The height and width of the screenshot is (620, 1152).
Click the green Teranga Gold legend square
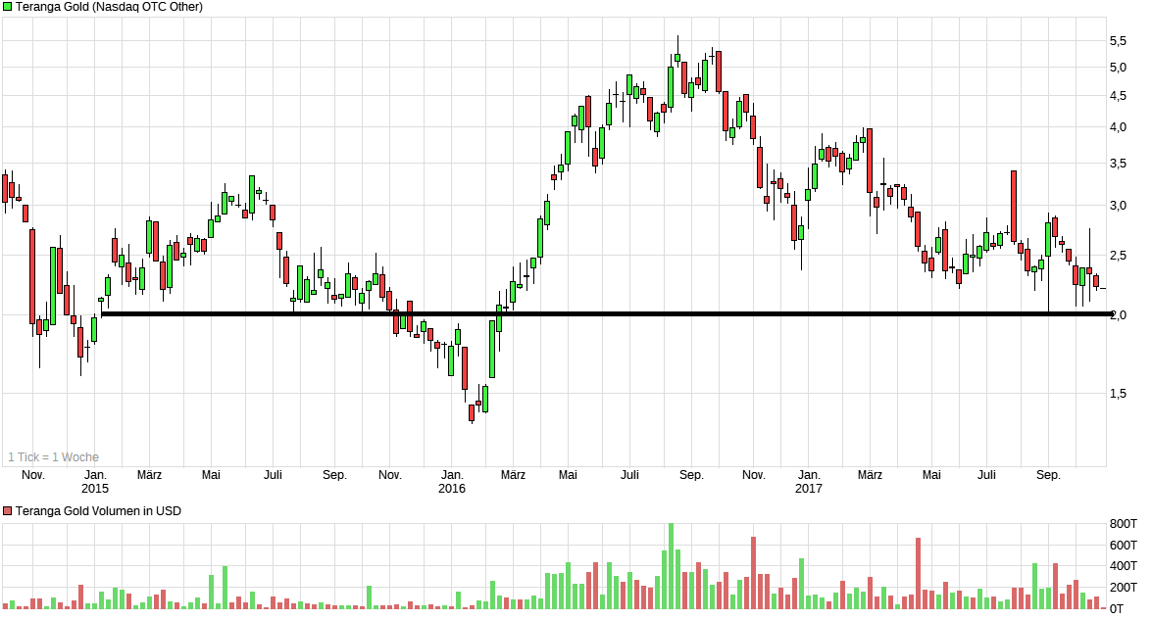coord(7,7)
